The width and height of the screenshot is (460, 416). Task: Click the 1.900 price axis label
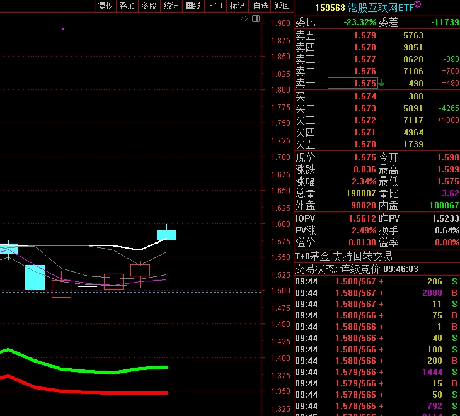280,23
